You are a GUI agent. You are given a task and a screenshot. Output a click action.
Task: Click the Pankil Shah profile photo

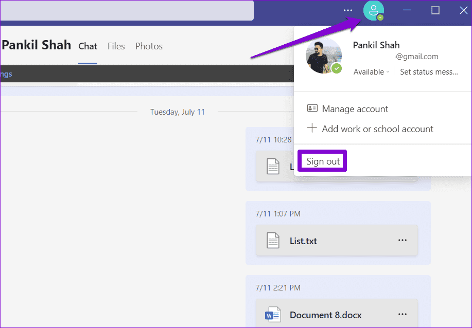[x=323, y=55]
